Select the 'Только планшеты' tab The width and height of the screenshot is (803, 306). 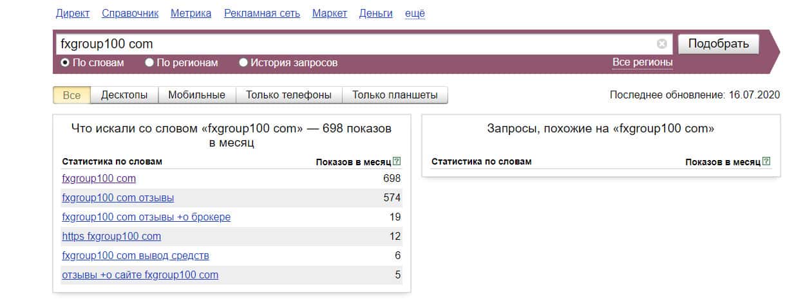pyautogui.click(x=395, y=95)
